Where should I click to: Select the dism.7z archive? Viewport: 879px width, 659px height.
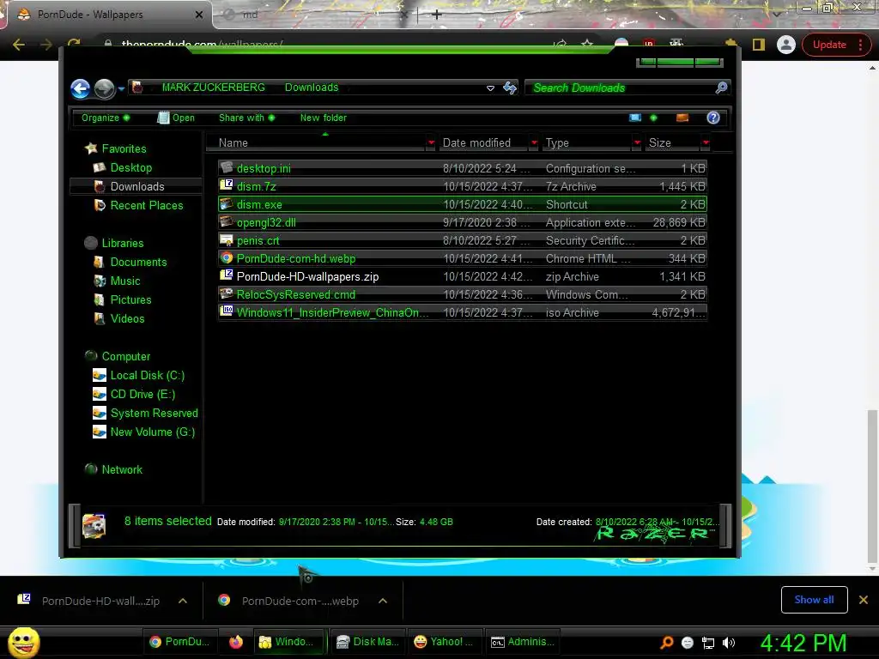[463, 186]
